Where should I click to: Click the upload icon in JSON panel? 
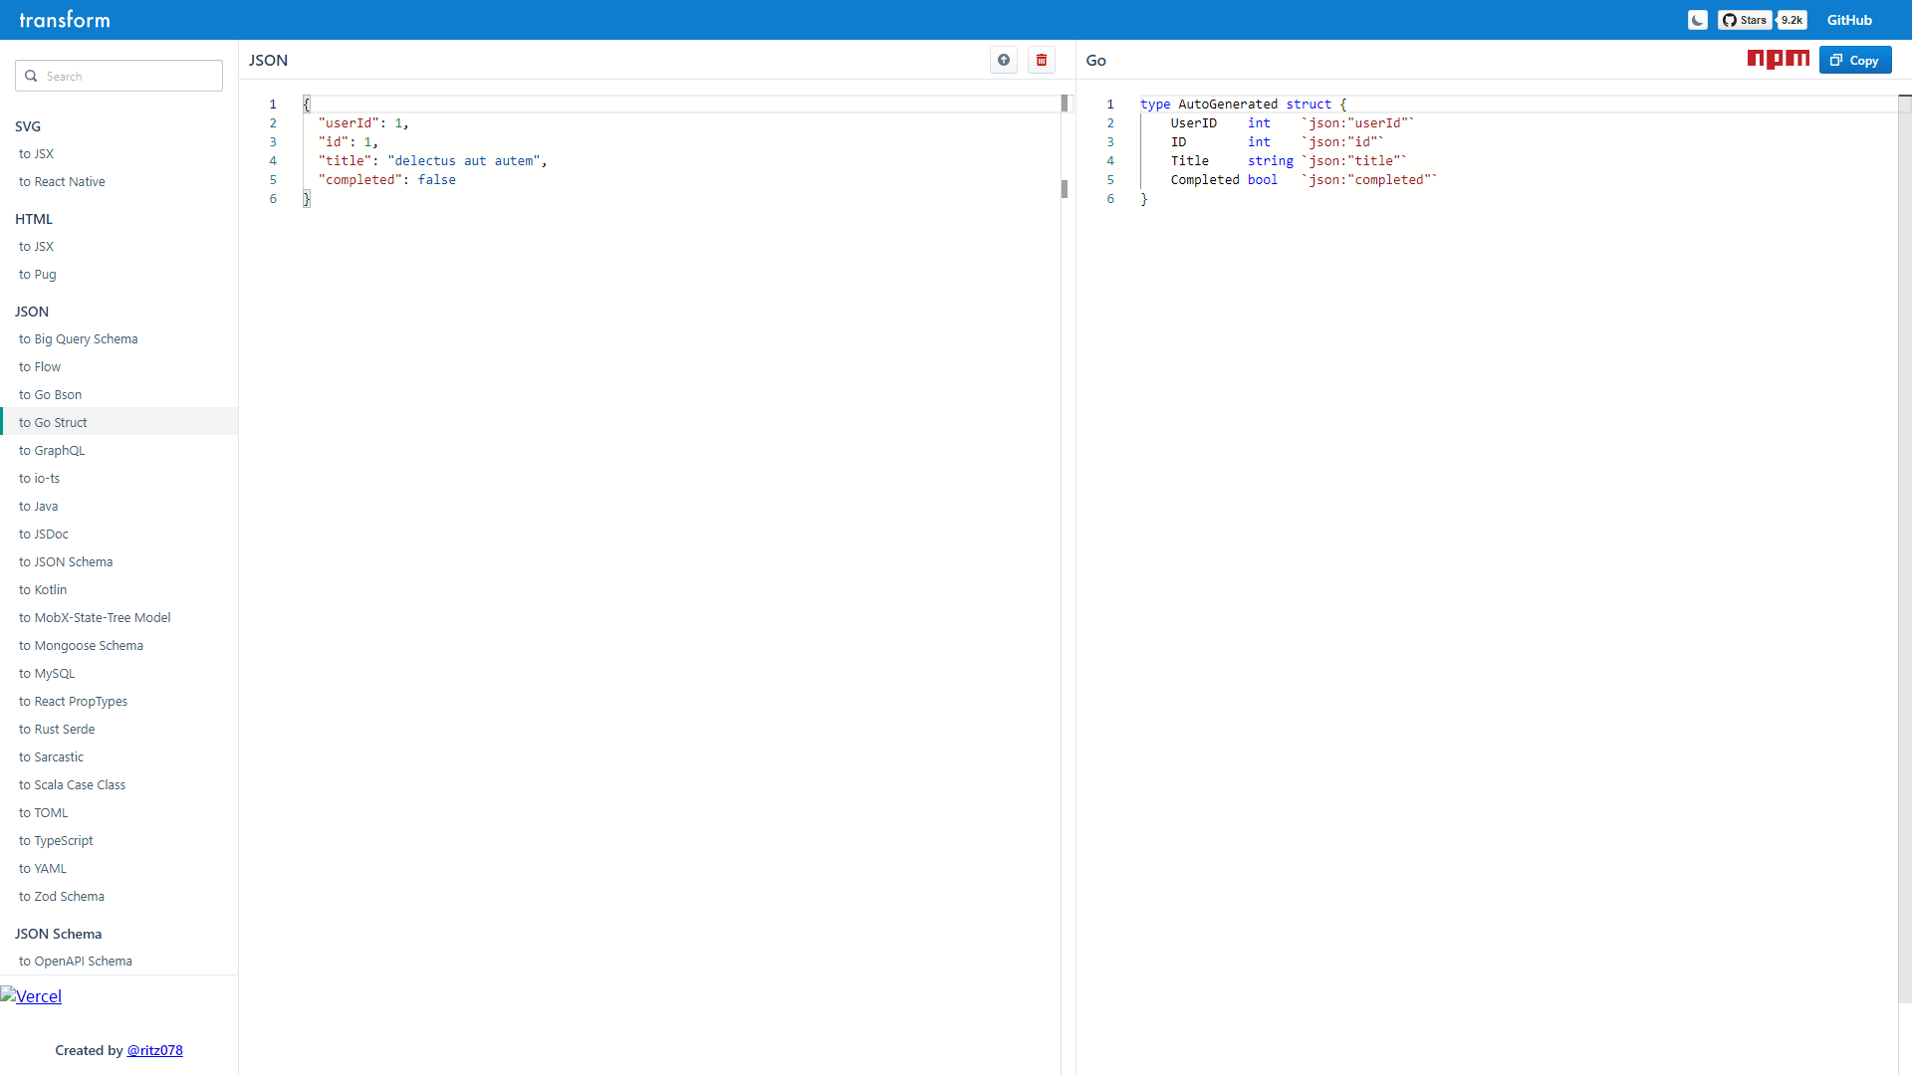1004,60
